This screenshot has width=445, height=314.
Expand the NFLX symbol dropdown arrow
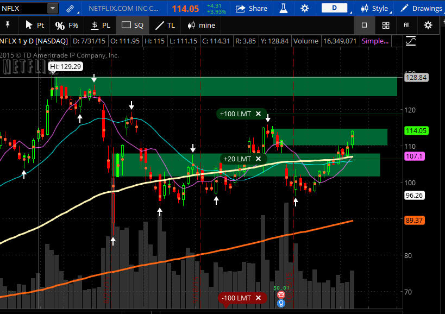(52, 8)
